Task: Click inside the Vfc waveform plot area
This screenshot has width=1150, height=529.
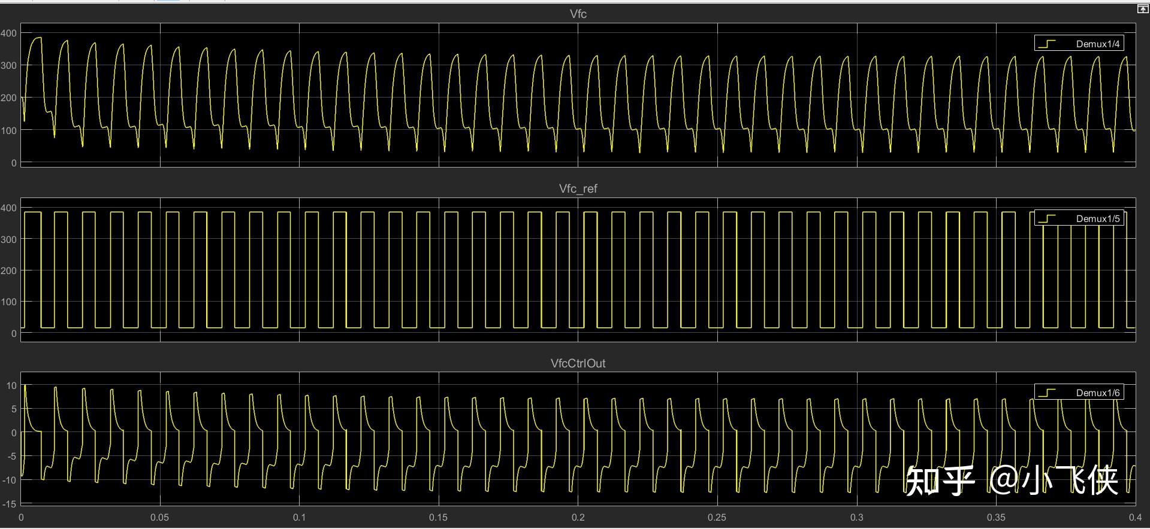Action: [x=578, y=95]
